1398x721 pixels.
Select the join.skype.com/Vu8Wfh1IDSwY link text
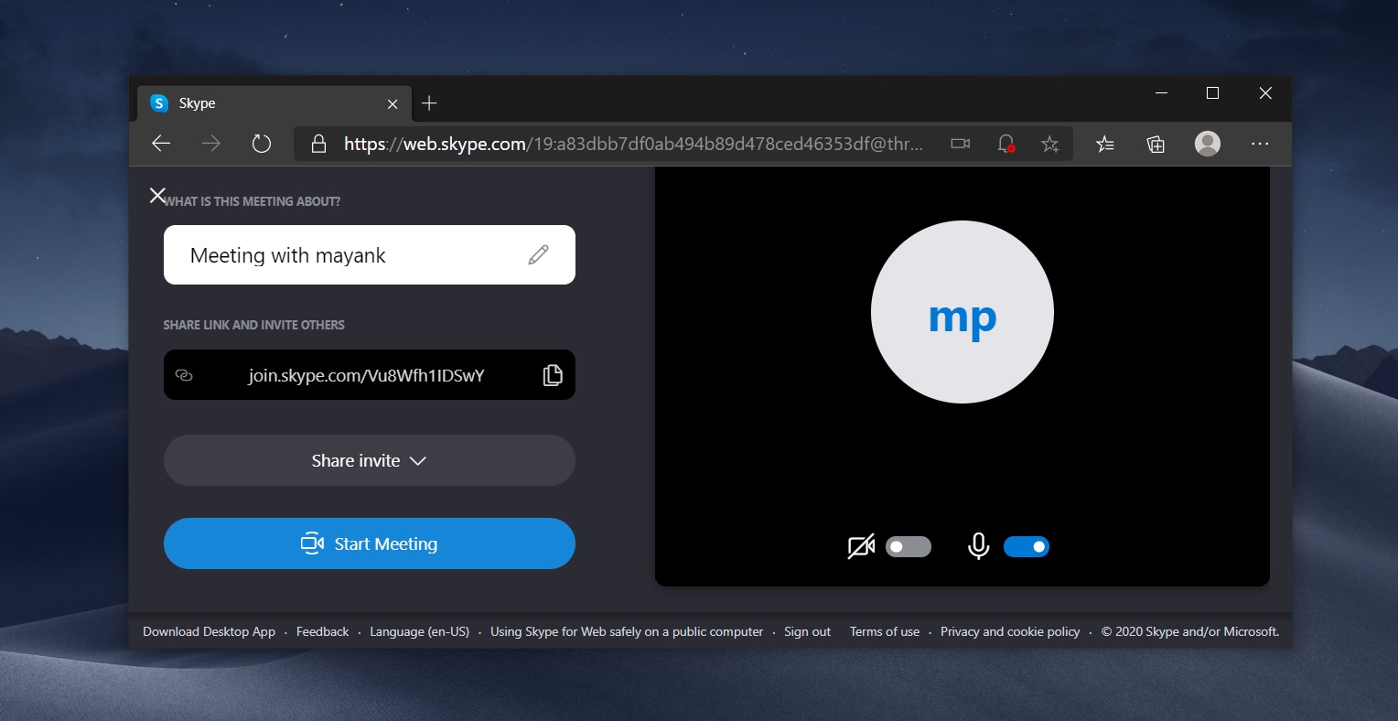(366, 375)
